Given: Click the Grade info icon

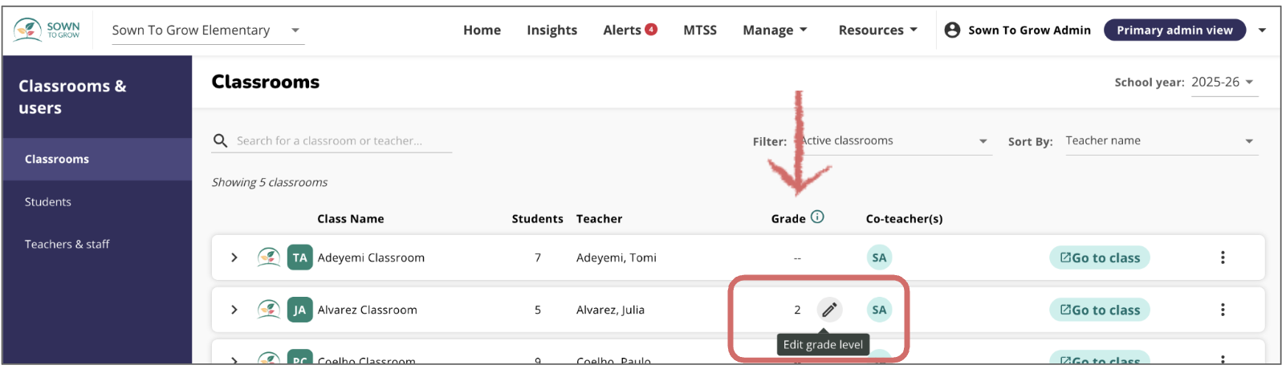Looking at the screenshot, I should [817, 217].
